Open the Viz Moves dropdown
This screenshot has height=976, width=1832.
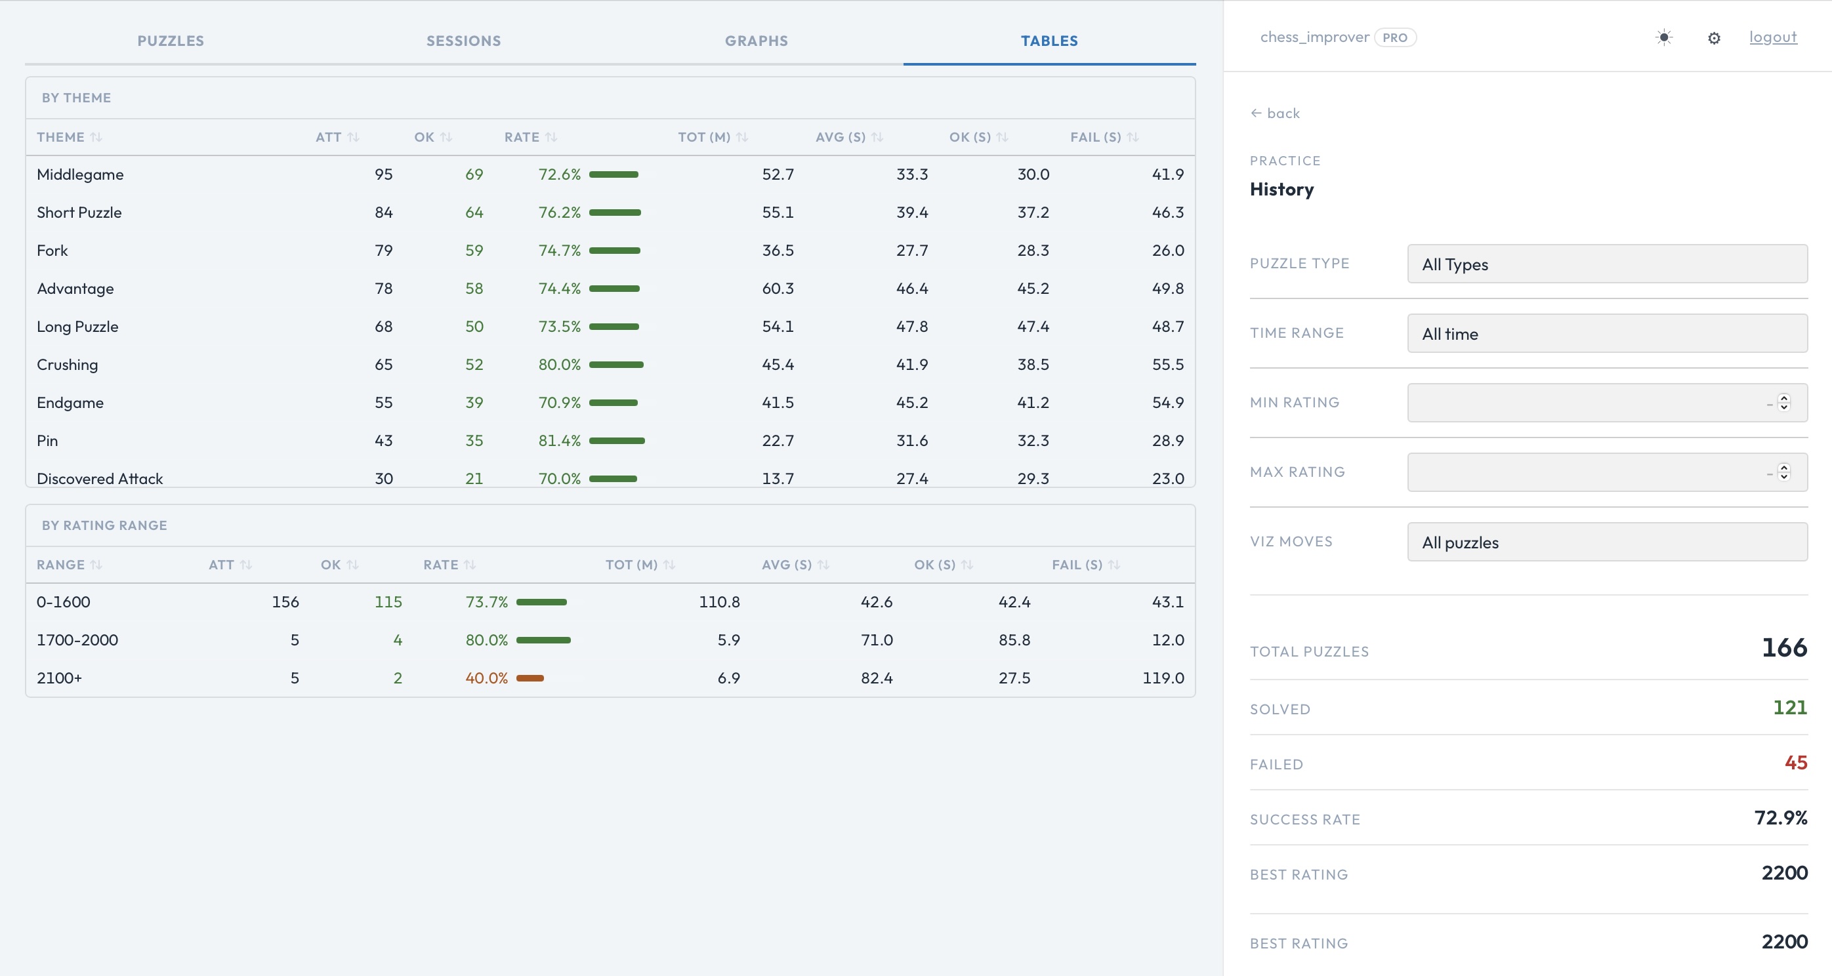click(1608, 542)
